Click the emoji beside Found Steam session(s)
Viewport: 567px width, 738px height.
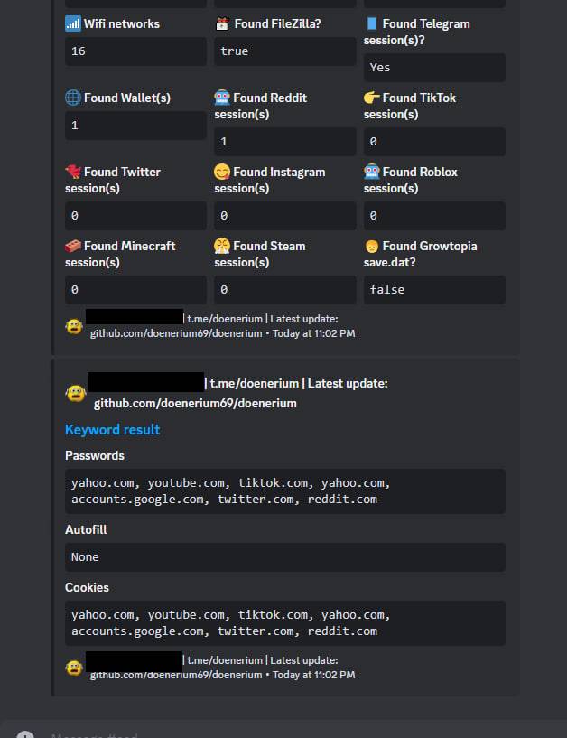click(x=222, y=246)
